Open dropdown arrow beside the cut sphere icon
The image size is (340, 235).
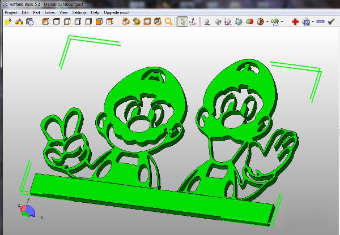tap(267, 21)
